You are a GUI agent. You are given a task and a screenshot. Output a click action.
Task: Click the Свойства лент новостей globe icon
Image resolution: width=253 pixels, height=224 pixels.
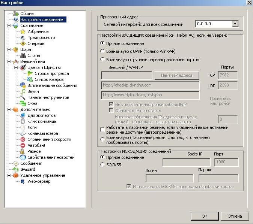click(23, 157)
